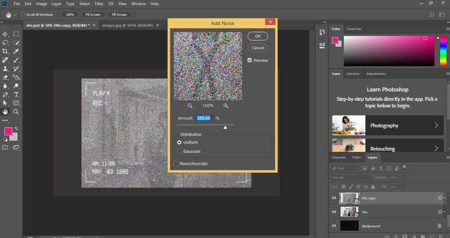Click the zoom-in magnifier under noise preview
450x238 pixels.
click(226, 106)
